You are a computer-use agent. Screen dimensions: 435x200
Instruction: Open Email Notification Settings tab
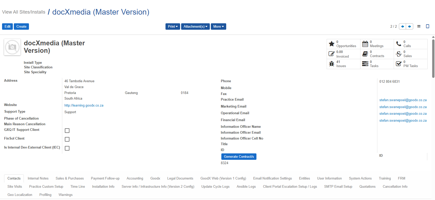[x=273, y=178]
